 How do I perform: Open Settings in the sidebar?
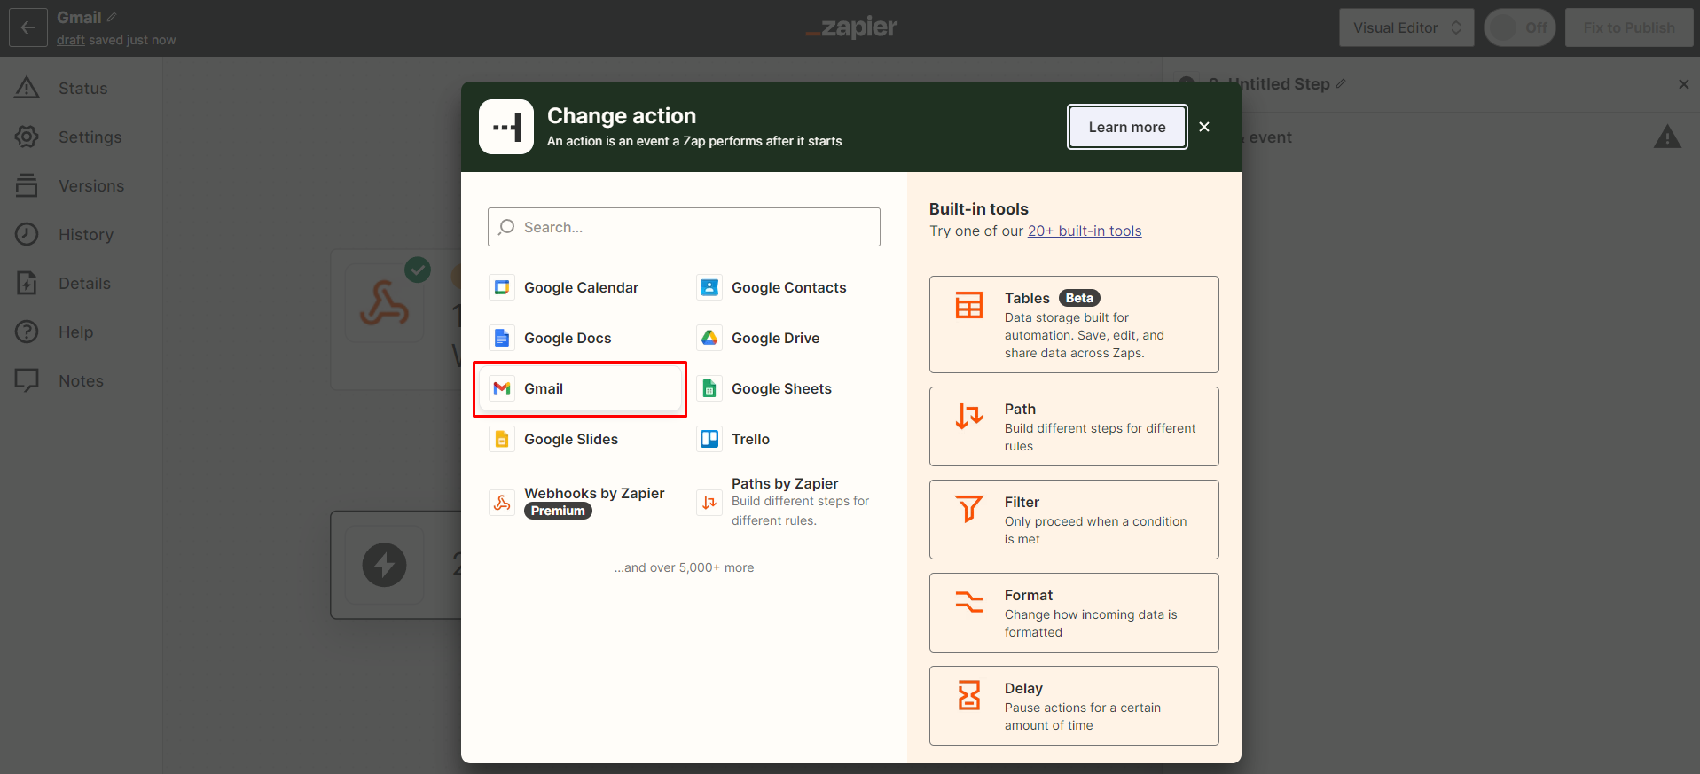tap(81, 137)
